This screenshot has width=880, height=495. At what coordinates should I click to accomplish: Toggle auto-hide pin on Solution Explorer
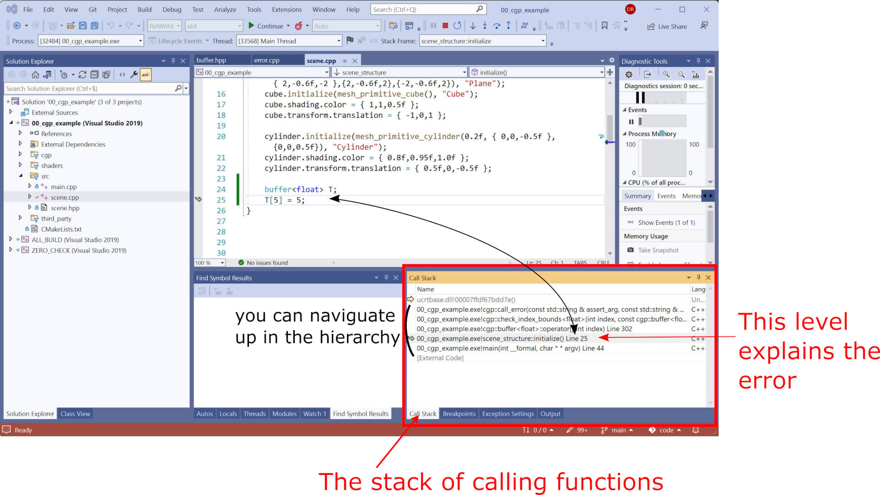tap(173, 61)
